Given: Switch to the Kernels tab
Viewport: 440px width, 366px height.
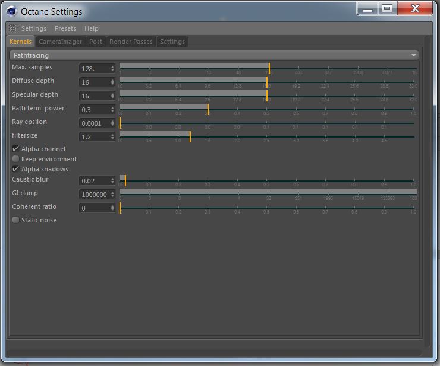Looking at the screenshot, I should coord(20,42).
